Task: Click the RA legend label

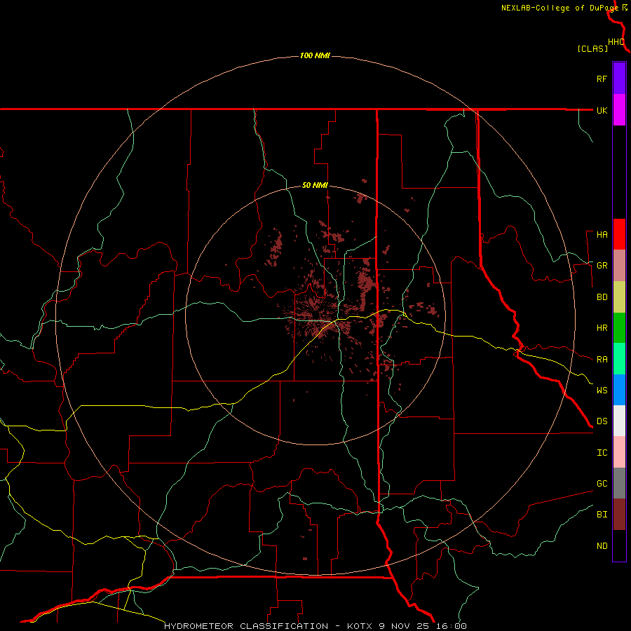Action: click(x=602, y=360)
